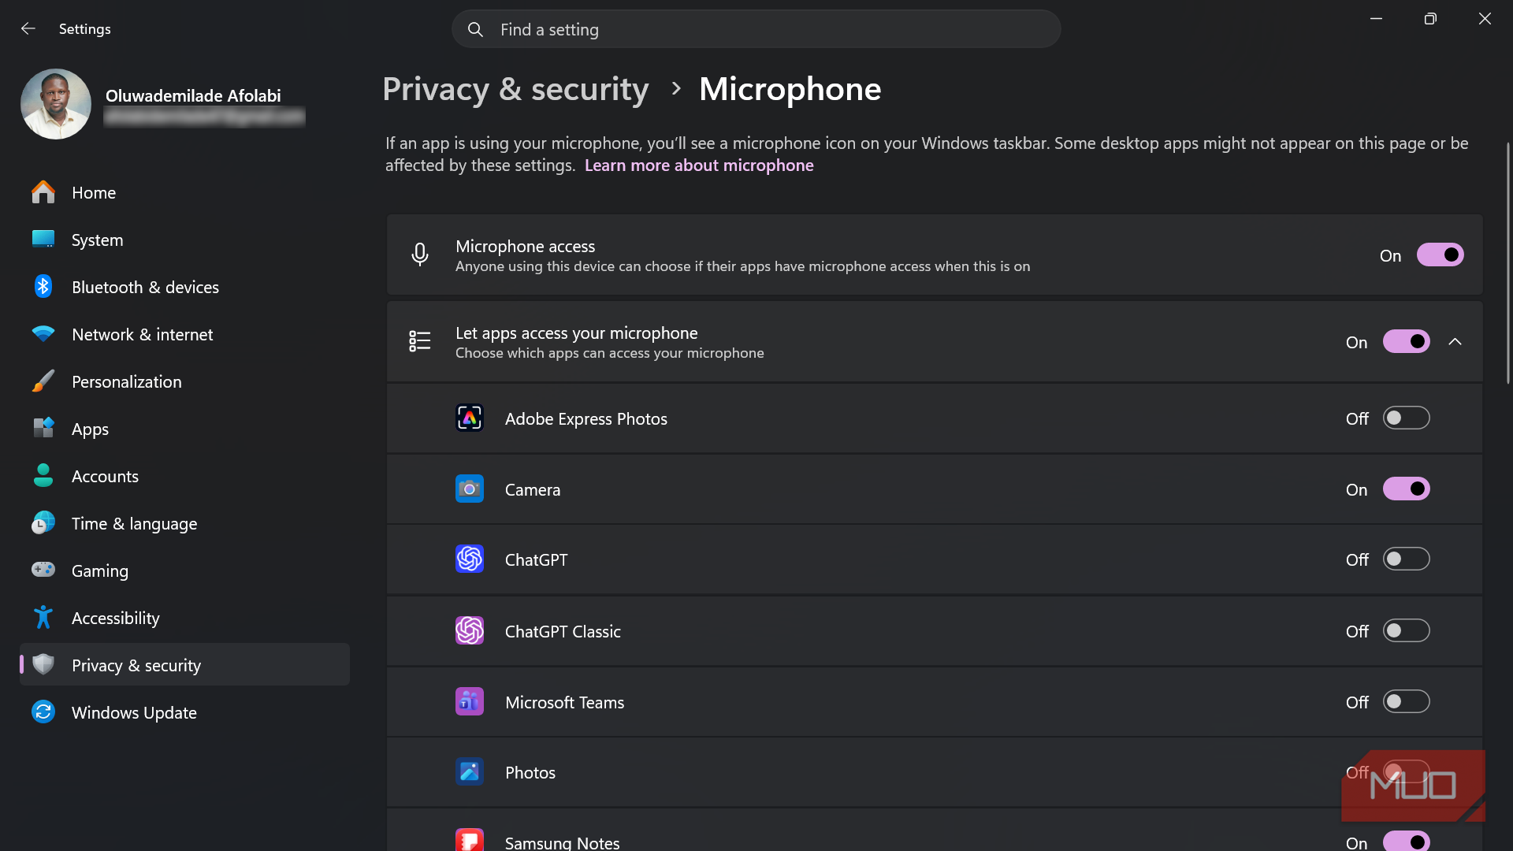Enable microphone for Adobe Express Photos
Image resolution: width=1513 pixels, height=851 pixels.
click(1406, 418)
